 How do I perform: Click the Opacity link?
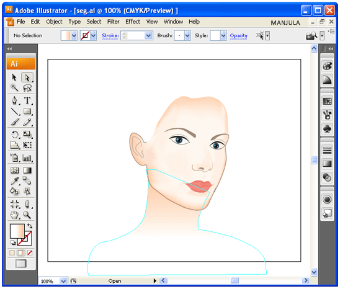click(238, 35)
